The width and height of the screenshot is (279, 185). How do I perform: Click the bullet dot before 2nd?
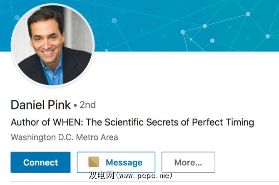point(75,105)
